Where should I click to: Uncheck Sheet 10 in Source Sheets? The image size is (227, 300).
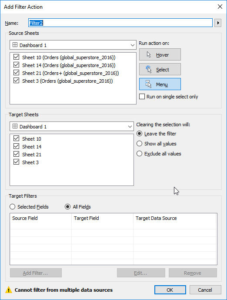coord(17,57)
